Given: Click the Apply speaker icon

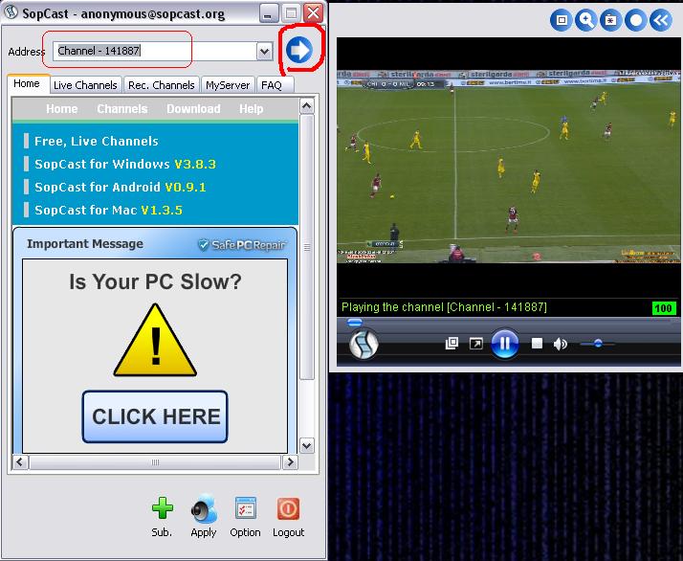Looking at the screenshot, I should [x=204, y=509].
